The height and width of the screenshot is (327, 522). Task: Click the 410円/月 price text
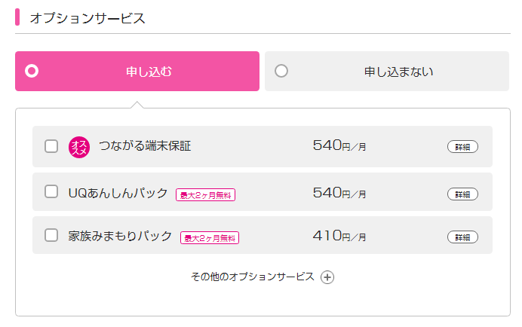[x=339, y=236]
